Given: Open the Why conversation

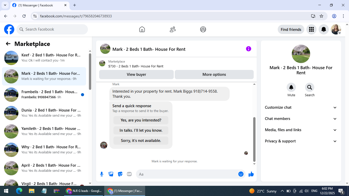Looking at the screenshot, I should pyautogui.click(x=44, y=150).
